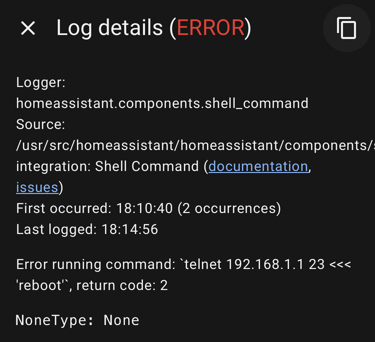Click the word 'None' in the traceback
This screenshot has width=375, height=342.
pyautogui.click(x=121, y=320)
